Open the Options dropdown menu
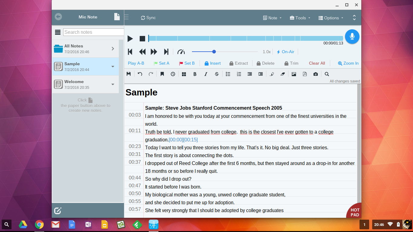Image resolution: width=413 pixels, height=232 pixels. 331,18
